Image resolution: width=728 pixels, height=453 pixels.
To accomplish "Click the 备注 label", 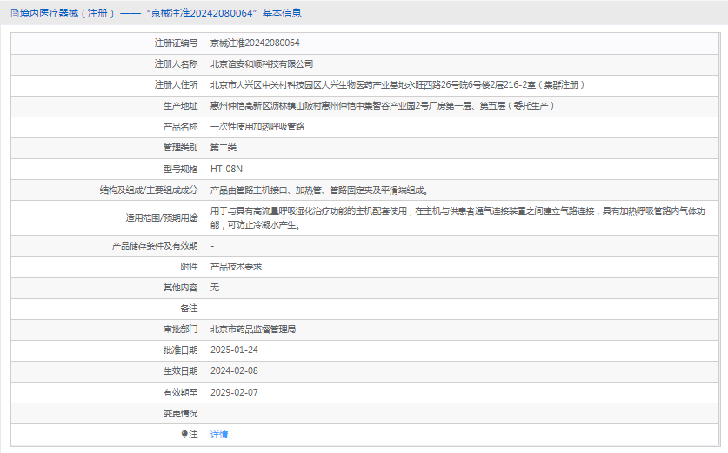I will [x=189, y=308].
